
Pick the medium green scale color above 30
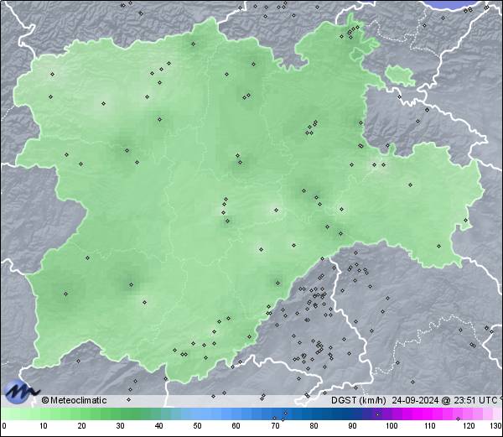120,414
